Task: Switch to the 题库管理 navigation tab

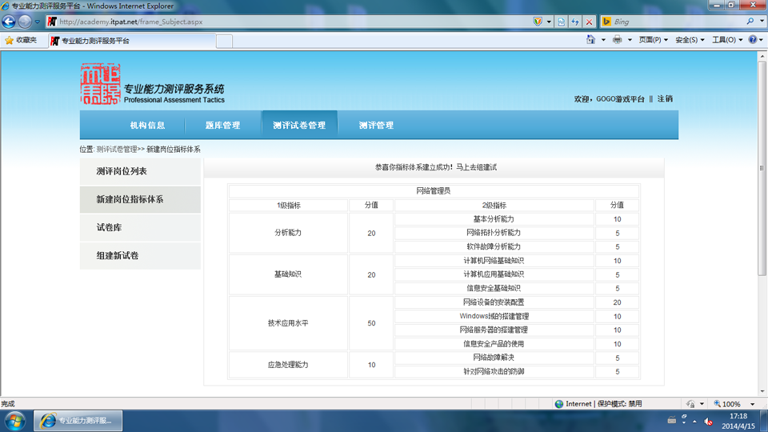Action: pyautogui.click(x=223, y=126)
